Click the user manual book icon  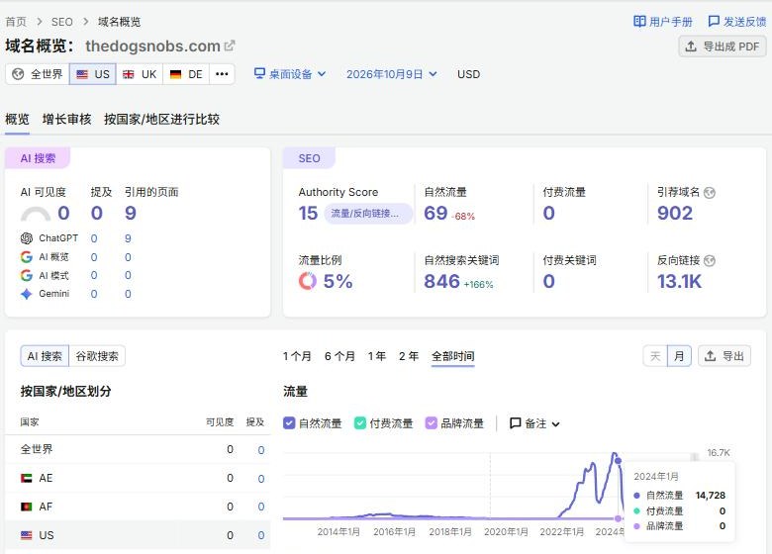[639, 21]
